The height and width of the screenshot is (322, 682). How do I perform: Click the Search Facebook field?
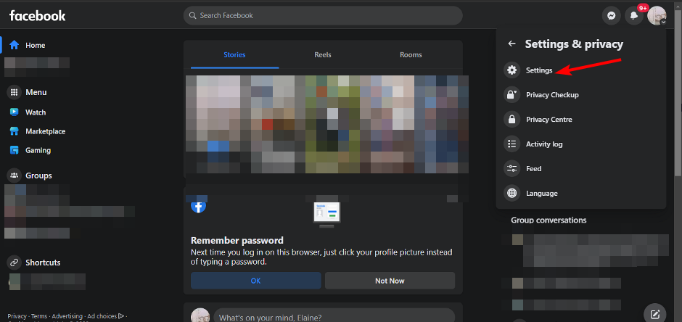coord(323,16)
